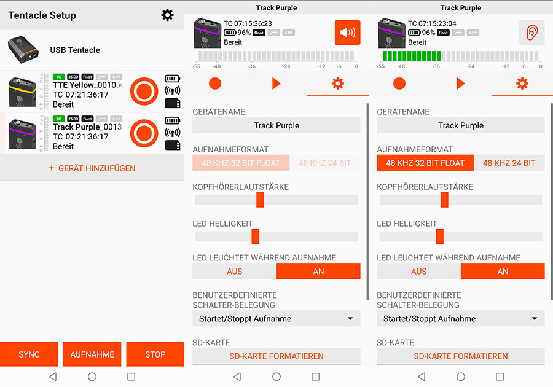Set LED during recording to AN, right screen
The height and width of the screenshot is (387, 553).
pos(503,271)
